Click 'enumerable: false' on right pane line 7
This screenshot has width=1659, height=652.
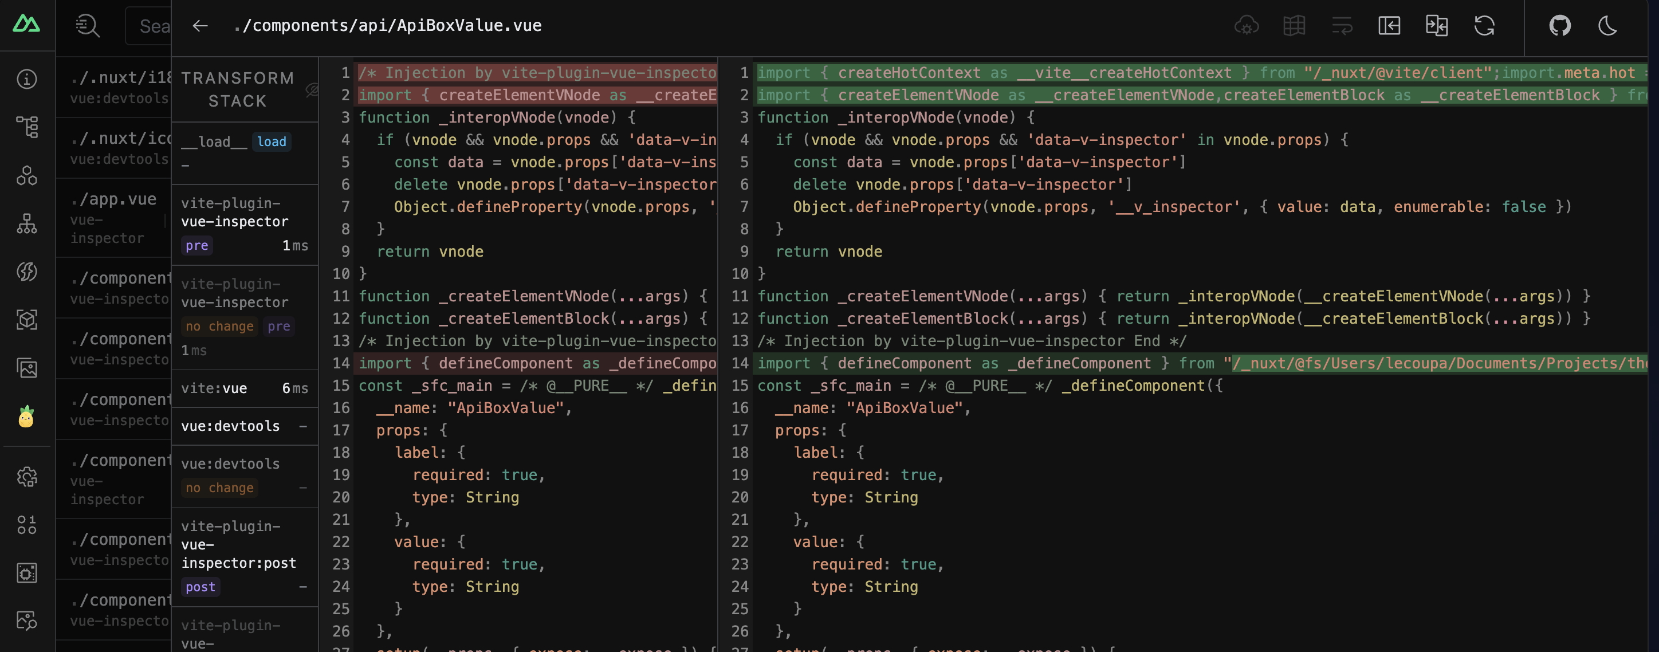click(1469, 207)
